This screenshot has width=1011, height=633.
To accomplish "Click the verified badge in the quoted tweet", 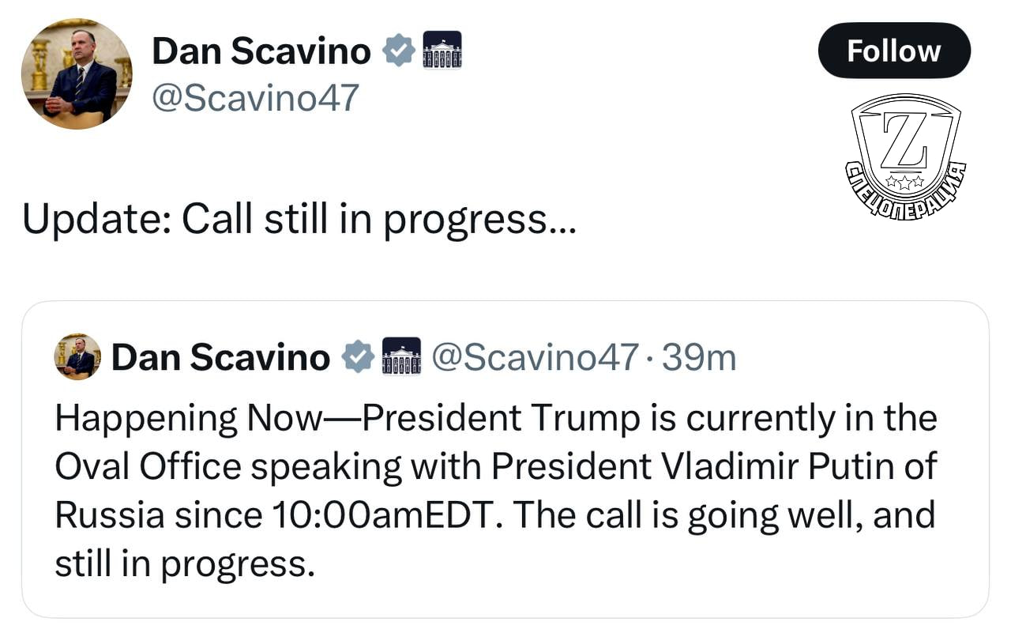I will coord(358,356).
